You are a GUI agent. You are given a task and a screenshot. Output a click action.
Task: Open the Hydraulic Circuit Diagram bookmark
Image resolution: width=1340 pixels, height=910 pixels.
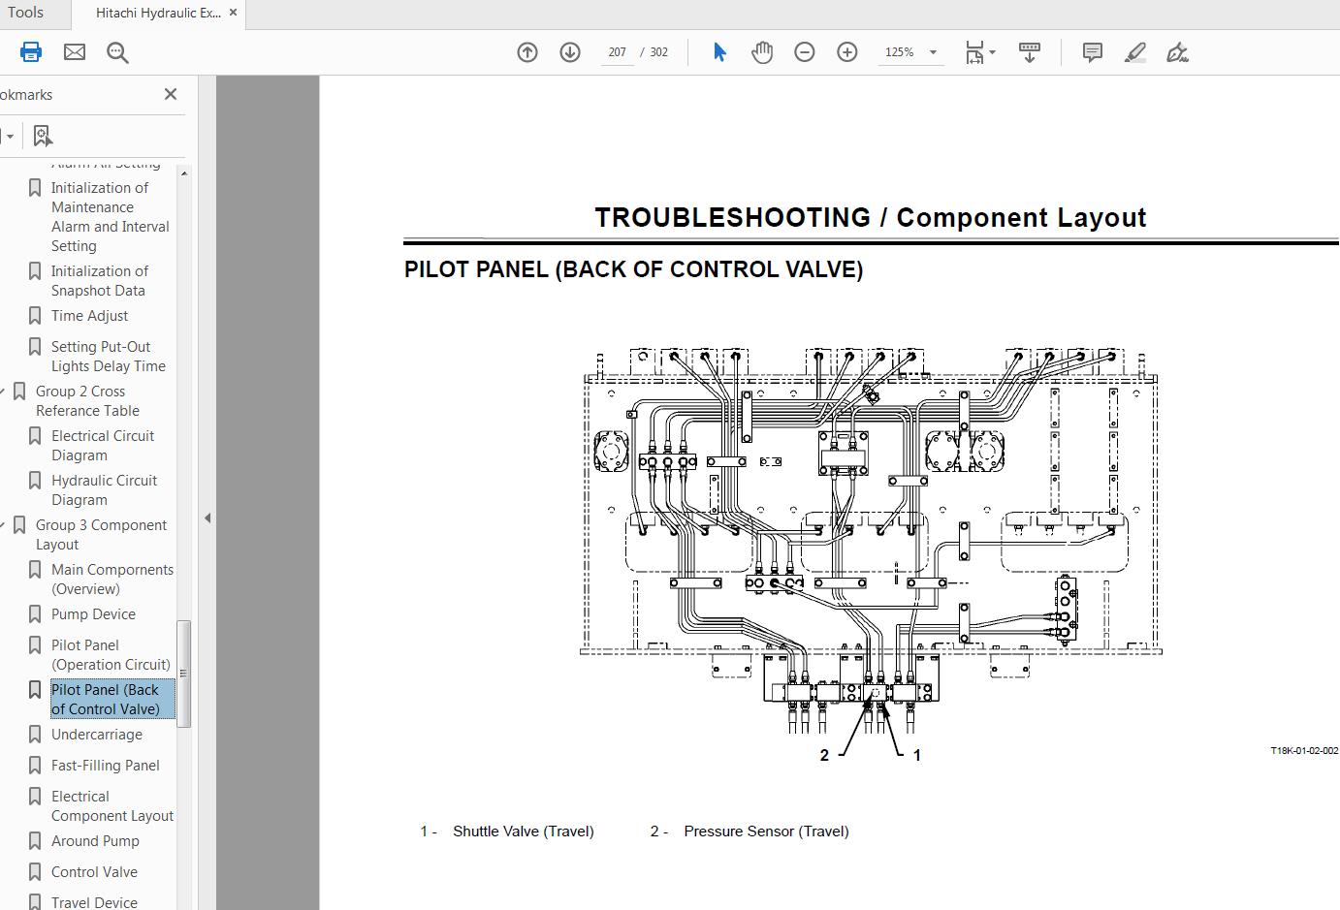[x=104, y=489]
